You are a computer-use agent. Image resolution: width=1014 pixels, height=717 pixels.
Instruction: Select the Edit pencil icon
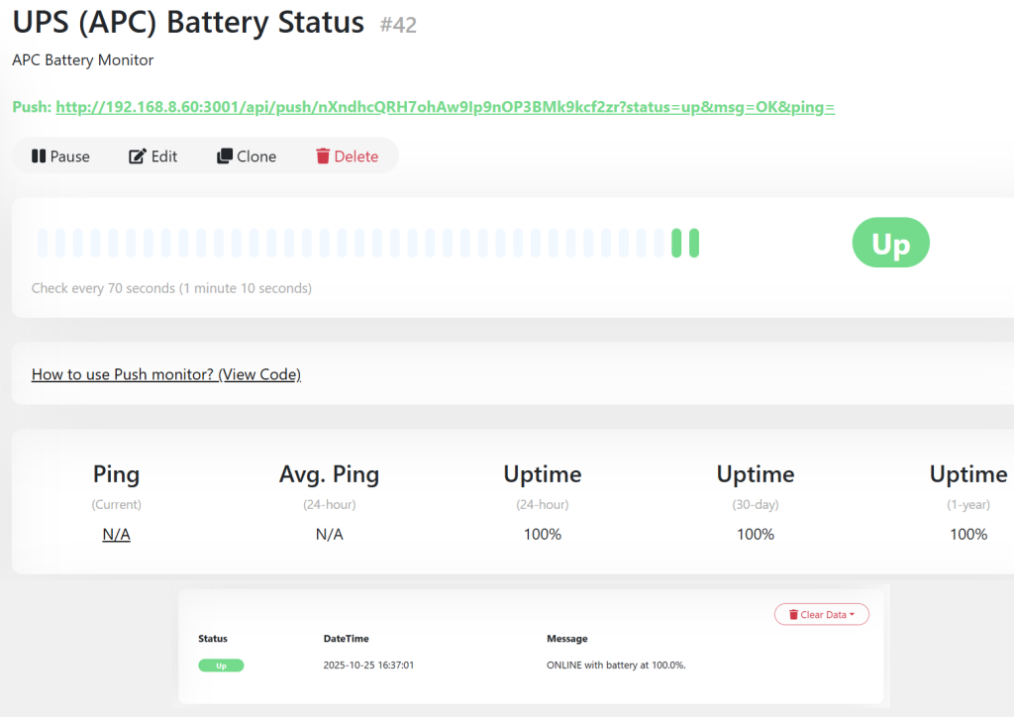136,155
